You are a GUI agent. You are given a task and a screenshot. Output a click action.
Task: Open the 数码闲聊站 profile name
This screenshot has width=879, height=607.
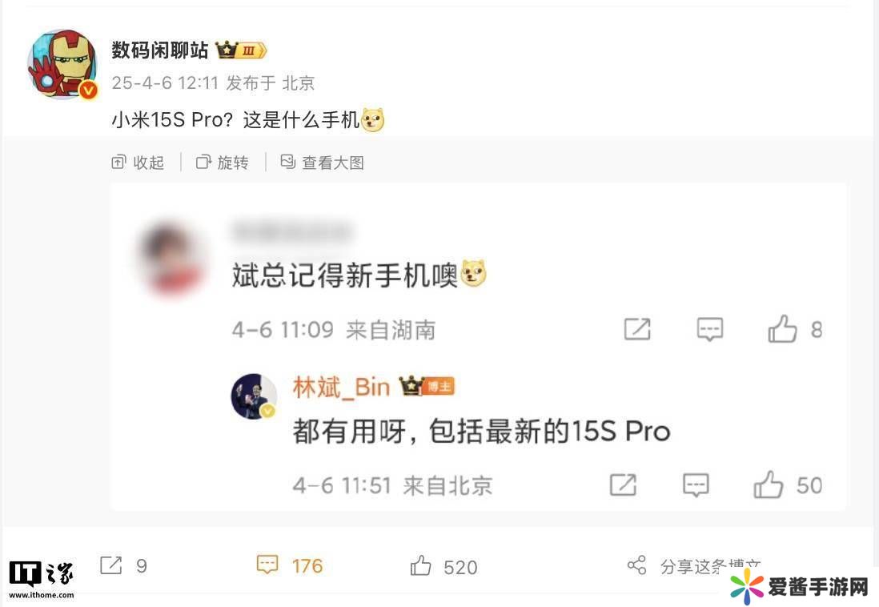(160, 50)
